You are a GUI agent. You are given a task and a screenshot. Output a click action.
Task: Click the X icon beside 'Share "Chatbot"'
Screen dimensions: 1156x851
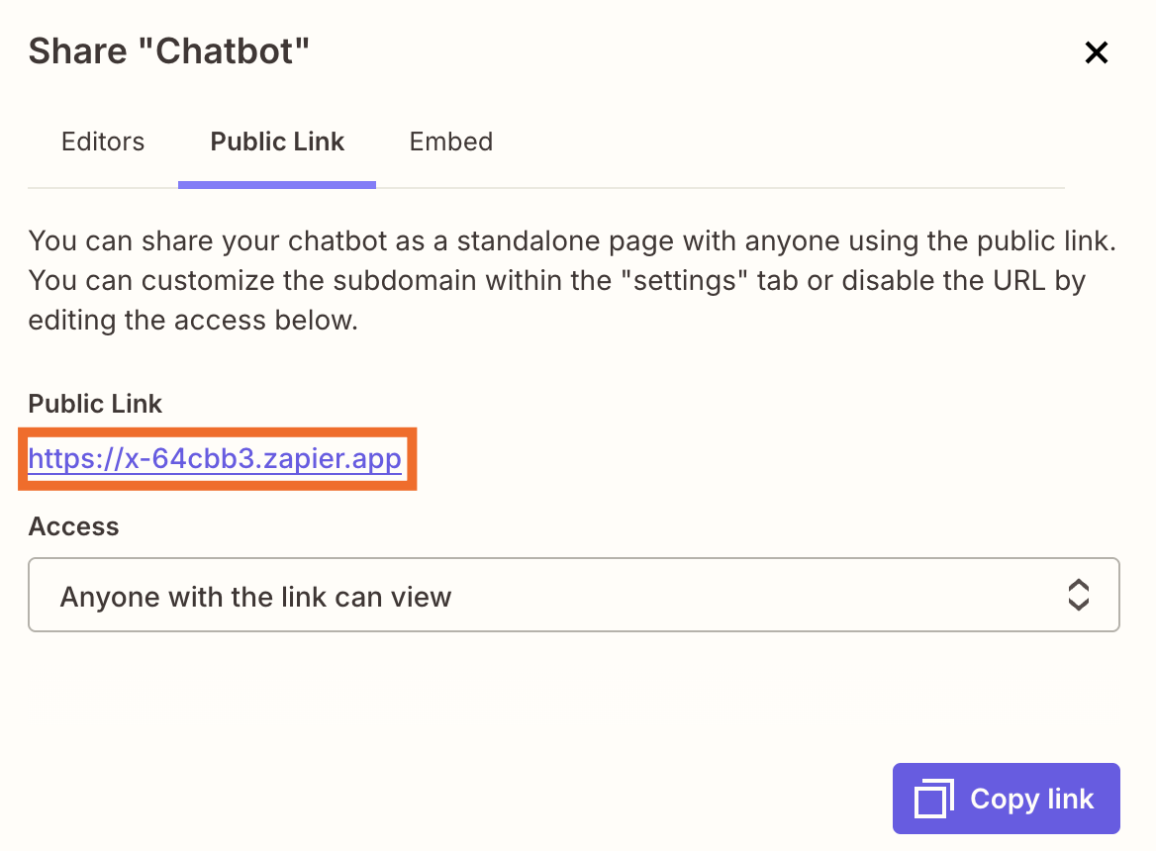click(x=1097, y=52)
